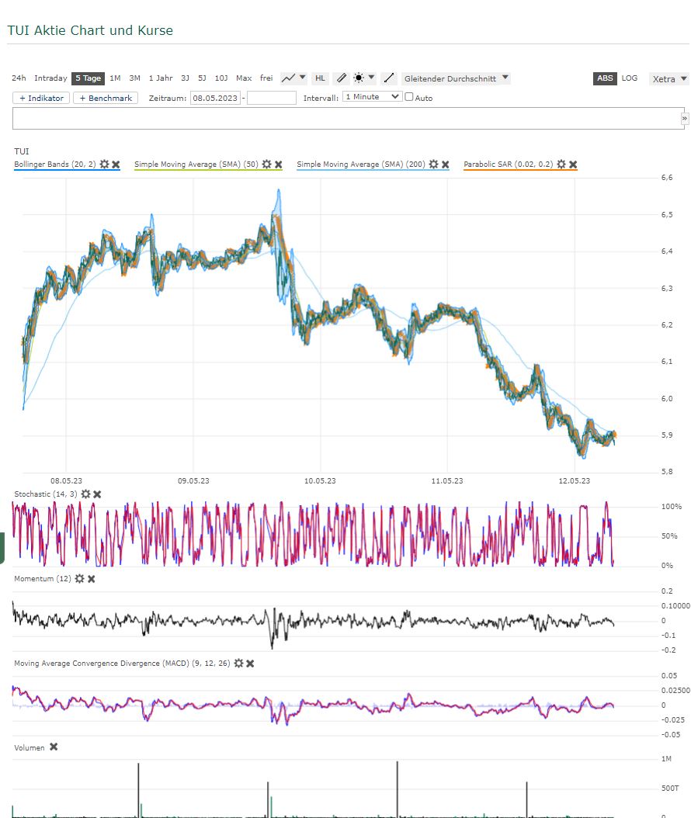The width and height of the screenshot is (691, 818).
Task: Enable the Auto interval checkbox
Action: point(409,97)
